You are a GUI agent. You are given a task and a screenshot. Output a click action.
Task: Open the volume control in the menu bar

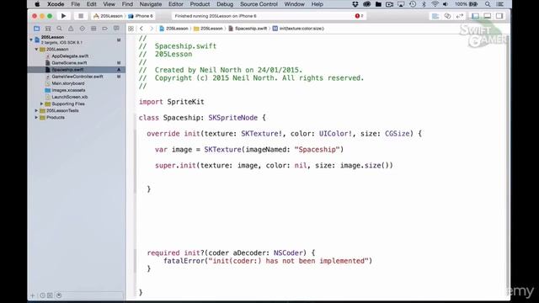446,4
